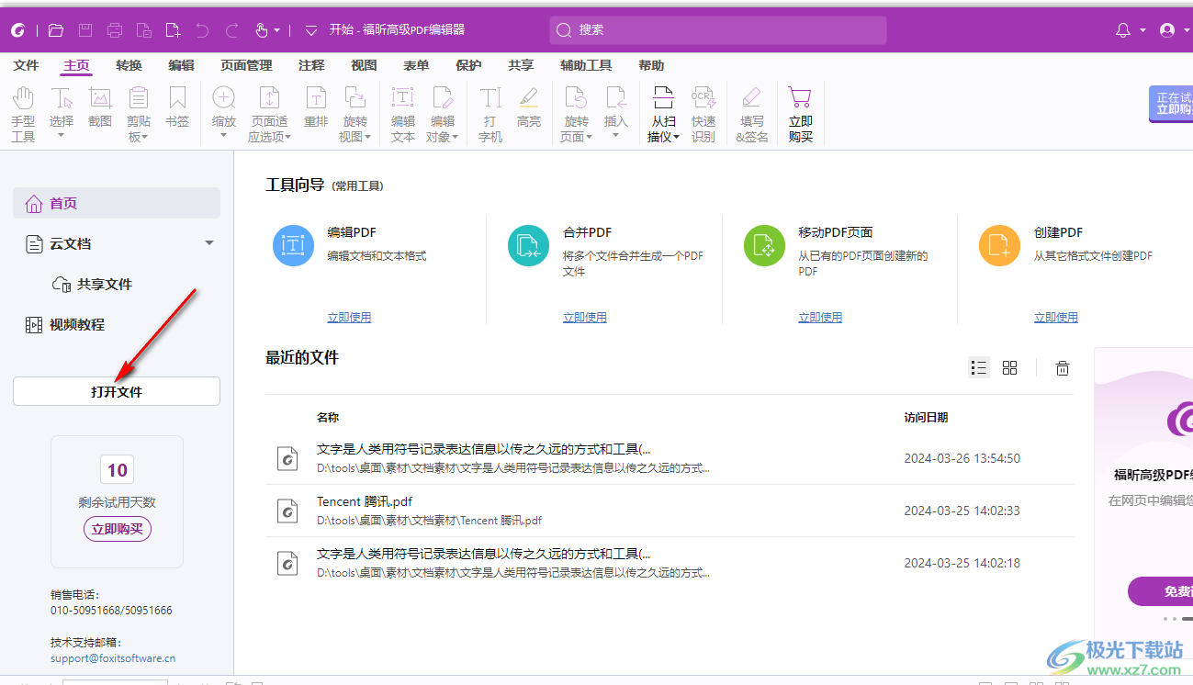The width and height of the screenshot is (1193, 685).
Task: Click the redo arrow icon
Action: (x=231, y=30)
